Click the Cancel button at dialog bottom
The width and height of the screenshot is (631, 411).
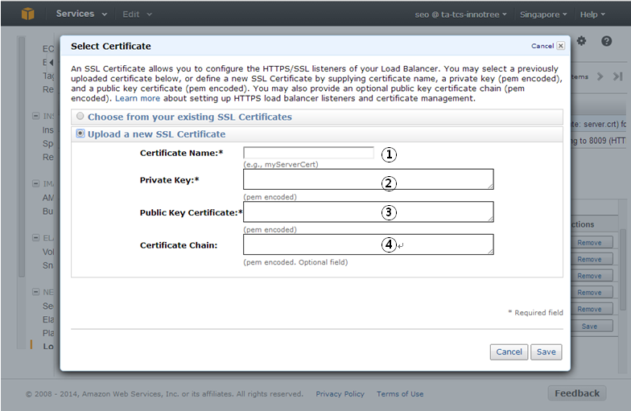pos(509,352)
